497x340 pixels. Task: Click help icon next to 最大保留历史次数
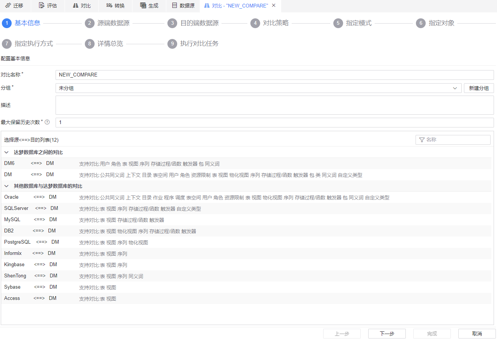47,122
